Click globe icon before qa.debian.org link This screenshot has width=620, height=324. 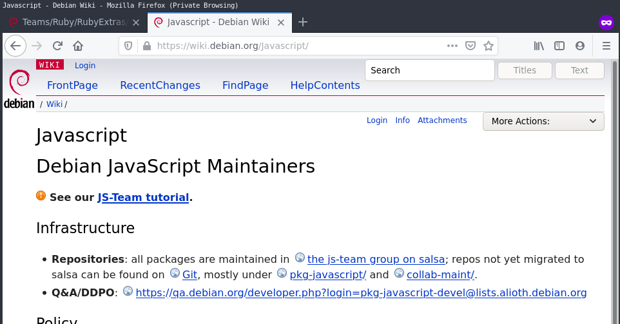coord(128,291)
